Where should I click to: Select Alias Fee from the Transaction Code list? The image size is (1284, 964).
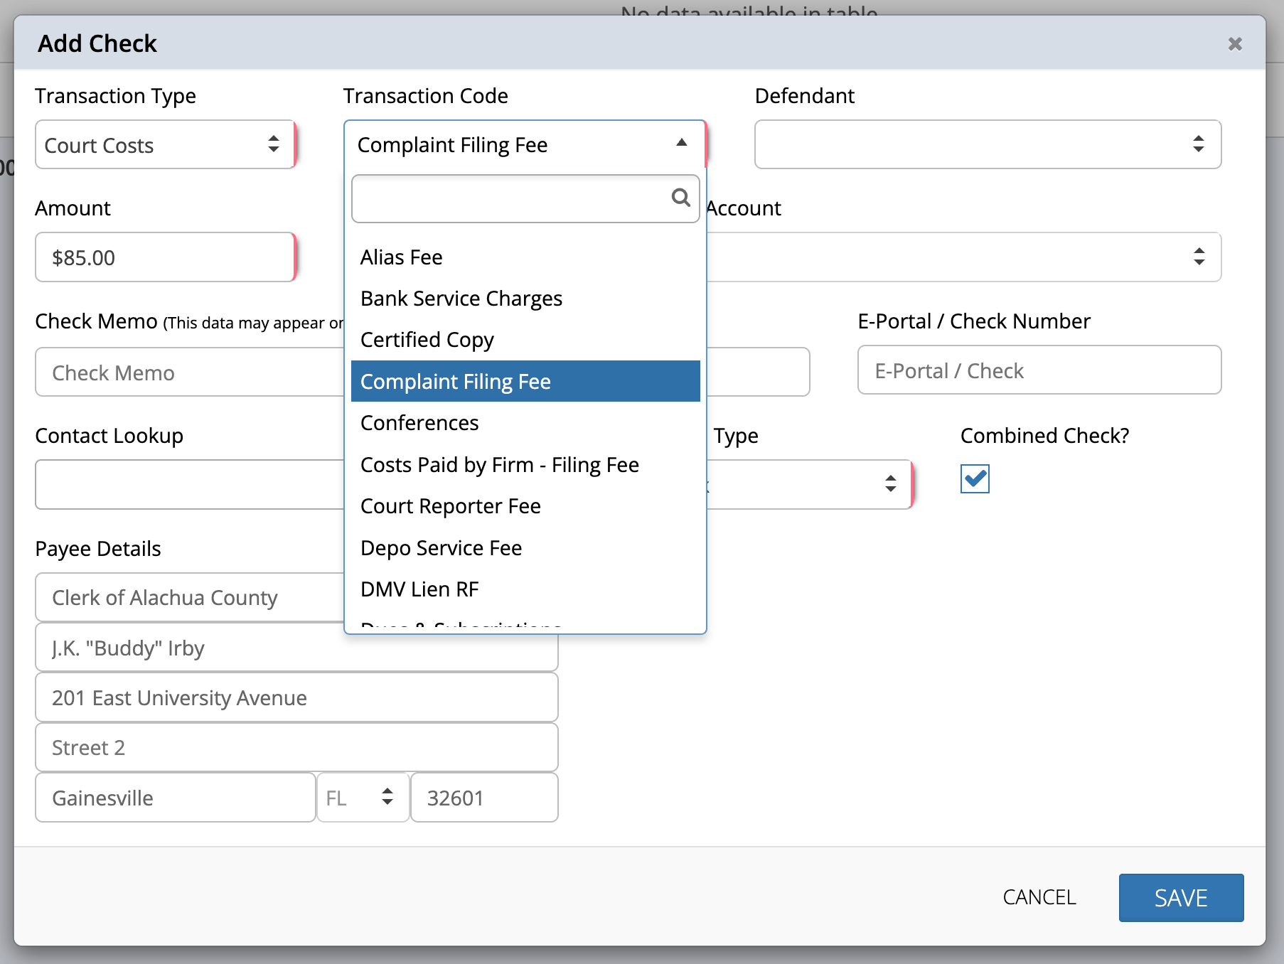pyautogui.click(x=401, y=257)
